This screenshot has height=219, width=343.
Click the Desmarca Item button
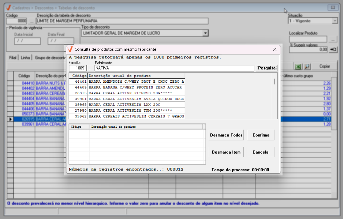(x=226, y=152)
